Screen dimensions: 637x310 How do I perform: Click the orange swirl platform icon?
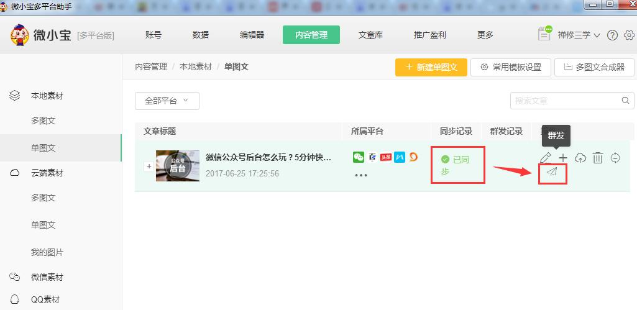click(413, 157)
